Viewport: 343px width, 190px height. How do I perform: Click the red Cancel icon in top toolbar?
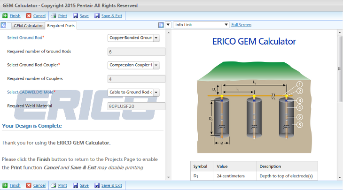click(x=29, y=16)
